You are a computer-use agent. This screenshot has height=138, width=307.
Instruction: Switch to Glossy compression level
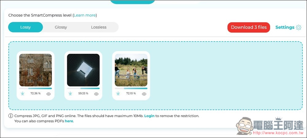(x=61, y=27)
